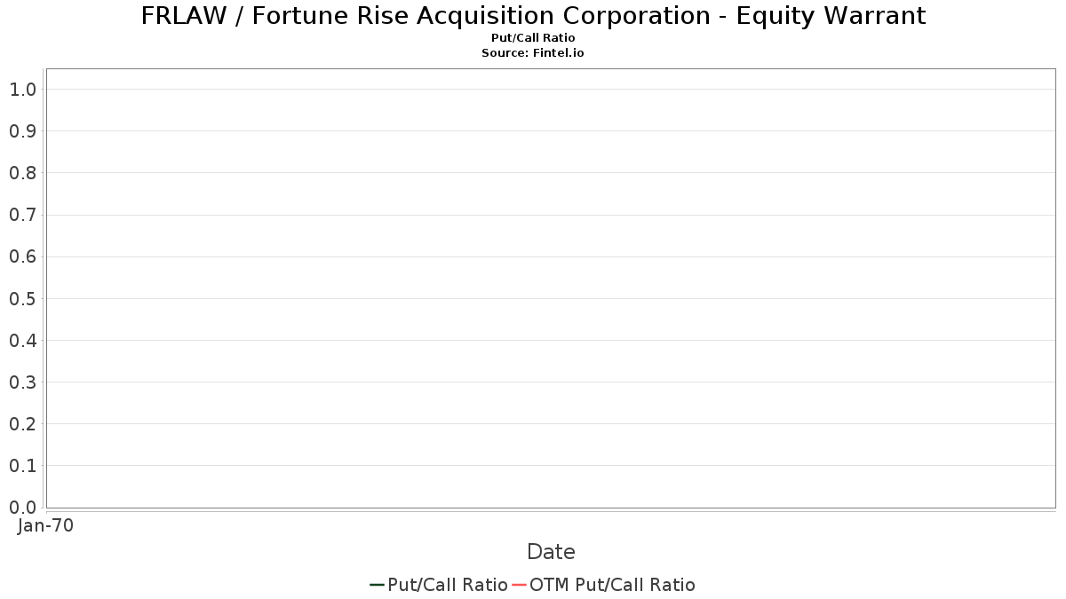
Task: Toggle the OTM Put/Call Ratio legend label
Action: [612, 585]
